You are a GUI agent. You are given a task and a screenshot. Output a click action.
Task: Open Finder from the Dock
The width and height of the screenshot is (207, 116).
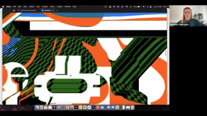click(x=37, y=107)
